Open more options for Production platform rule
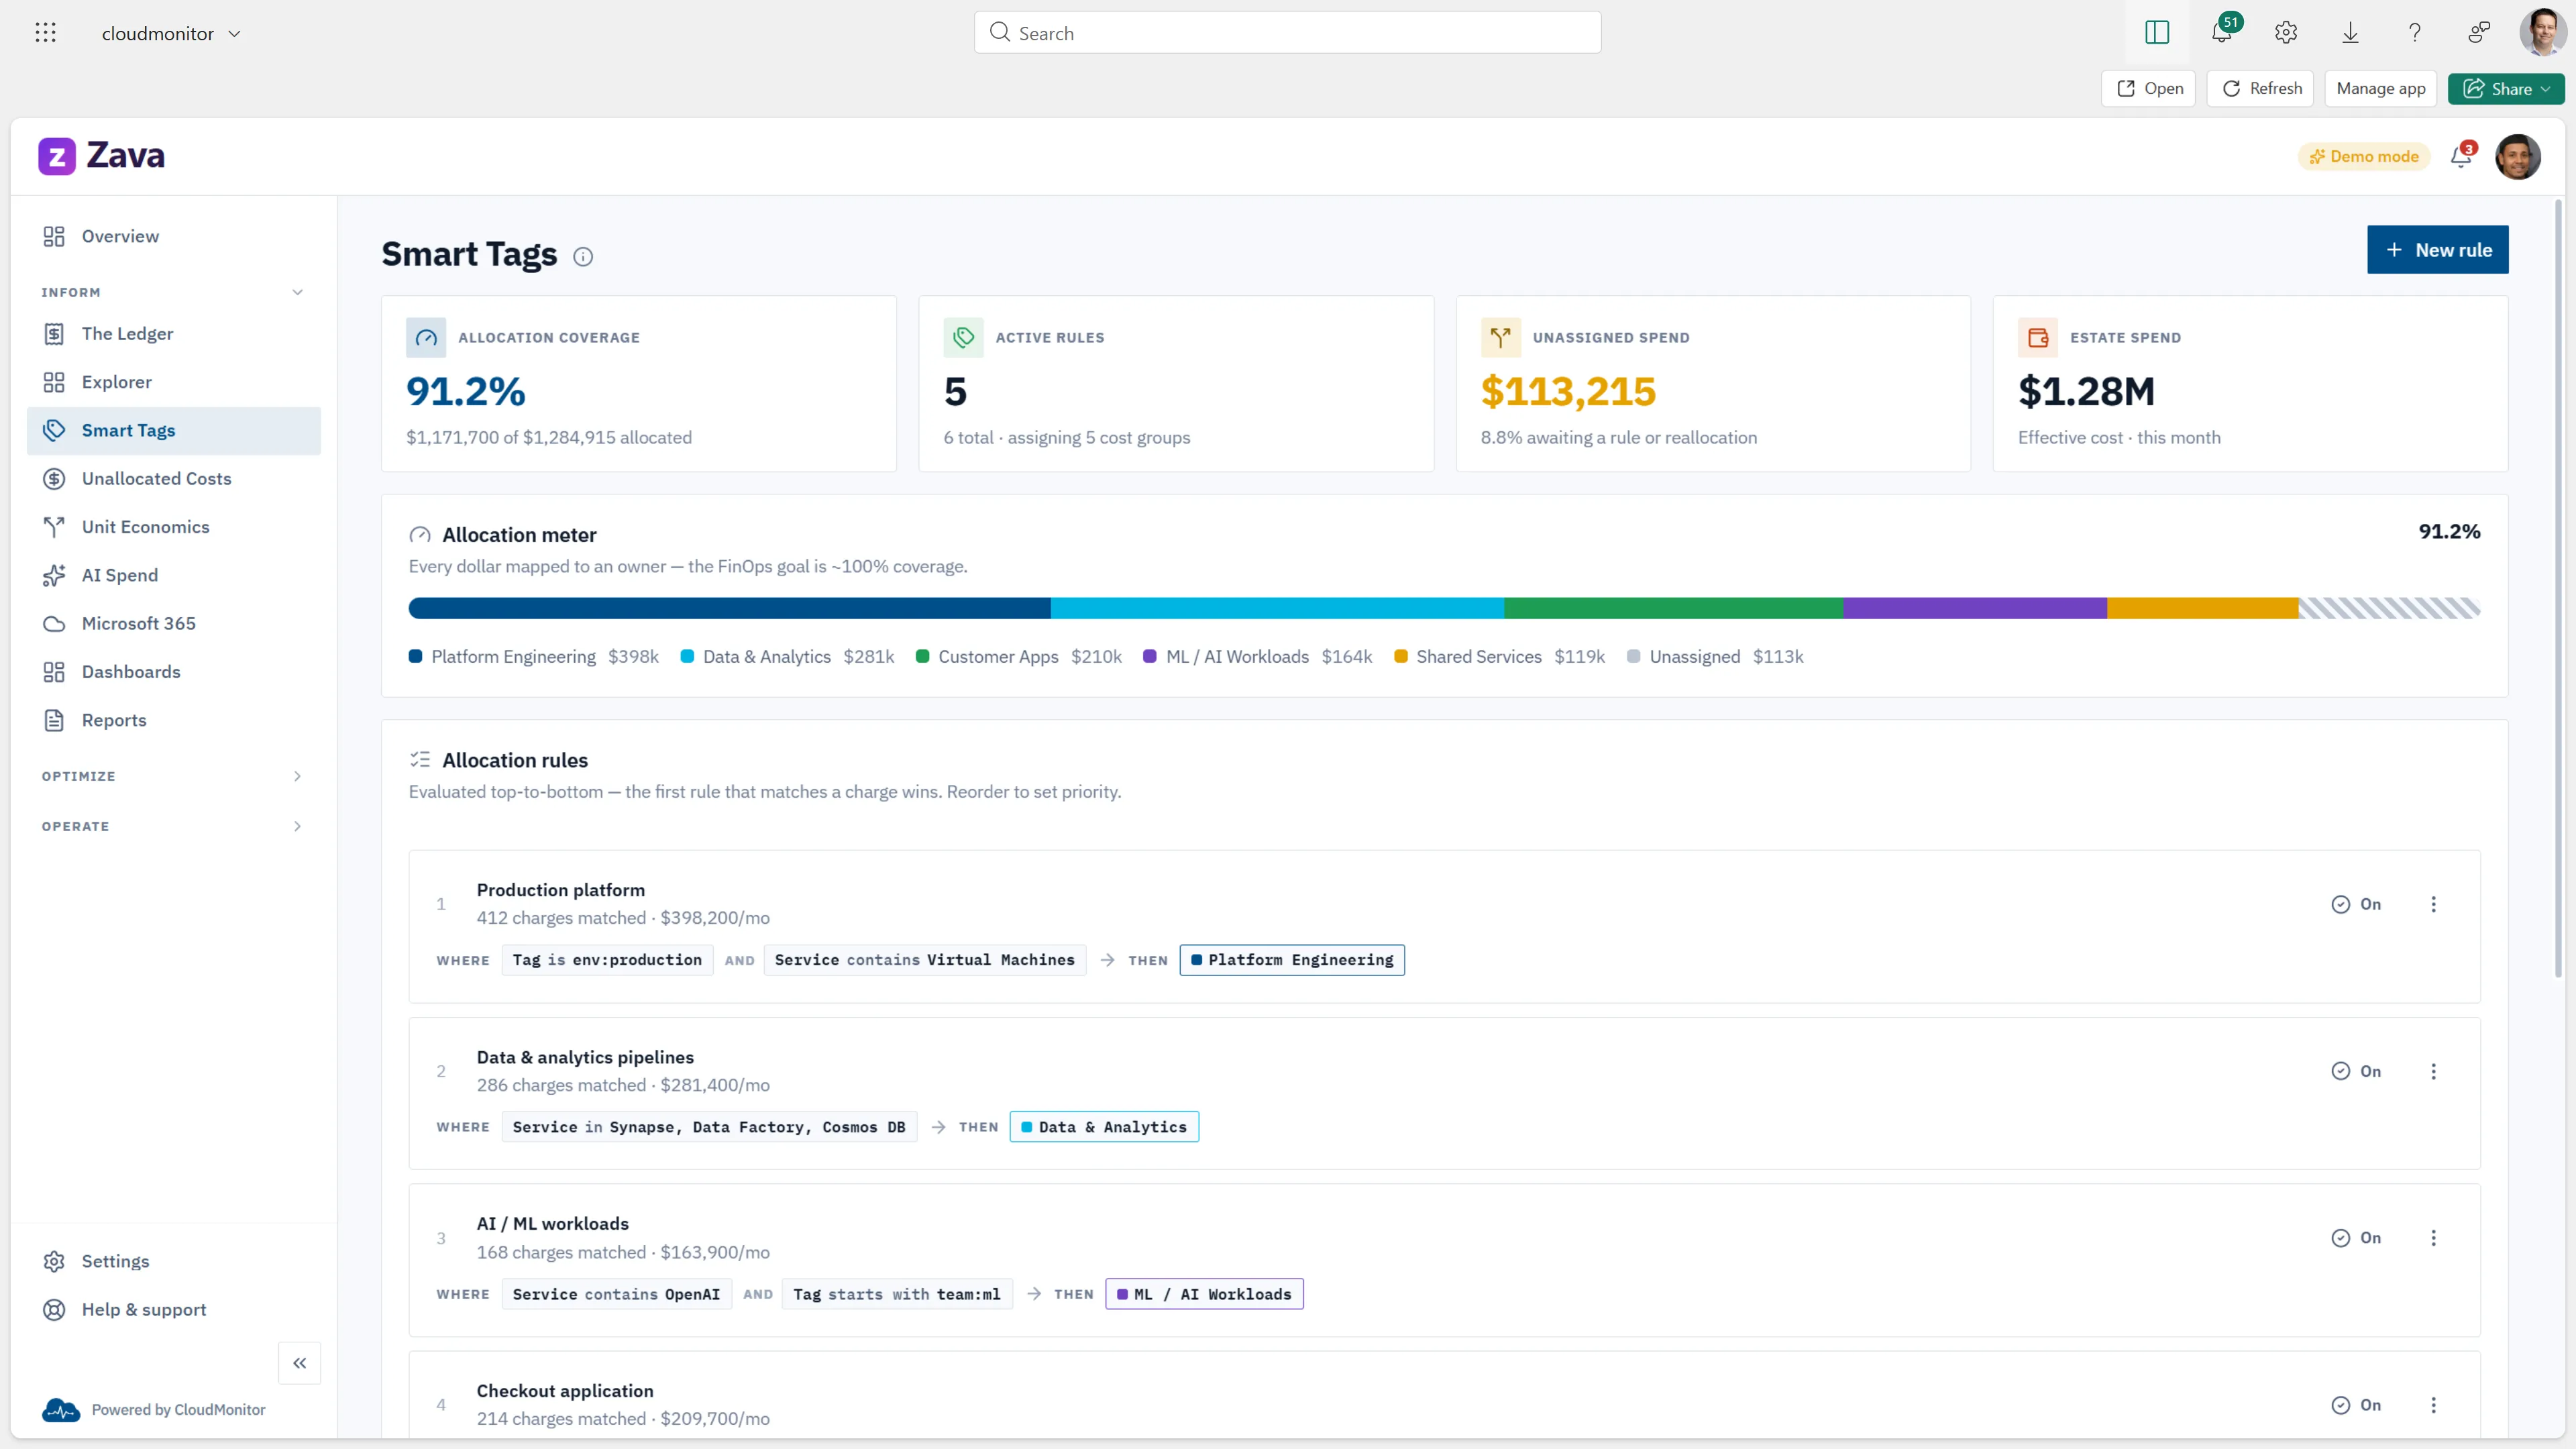The height and width of the screenshot is (1449, 2576). click(x=2434, y=904)
